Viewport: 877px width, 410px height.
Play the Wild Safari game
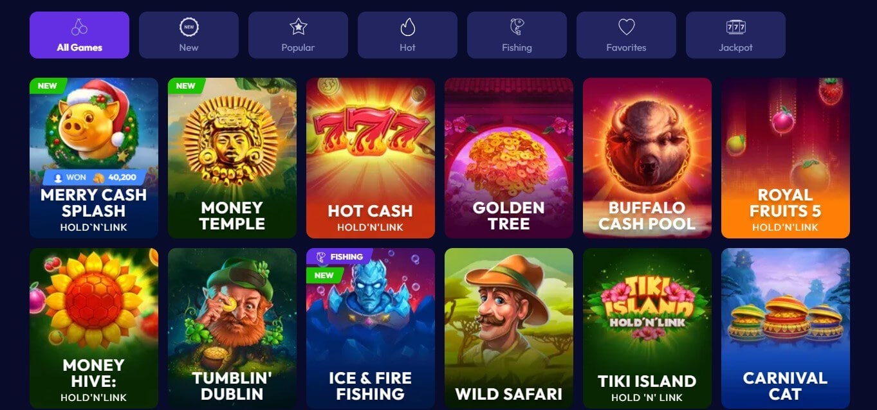(509, 328)
